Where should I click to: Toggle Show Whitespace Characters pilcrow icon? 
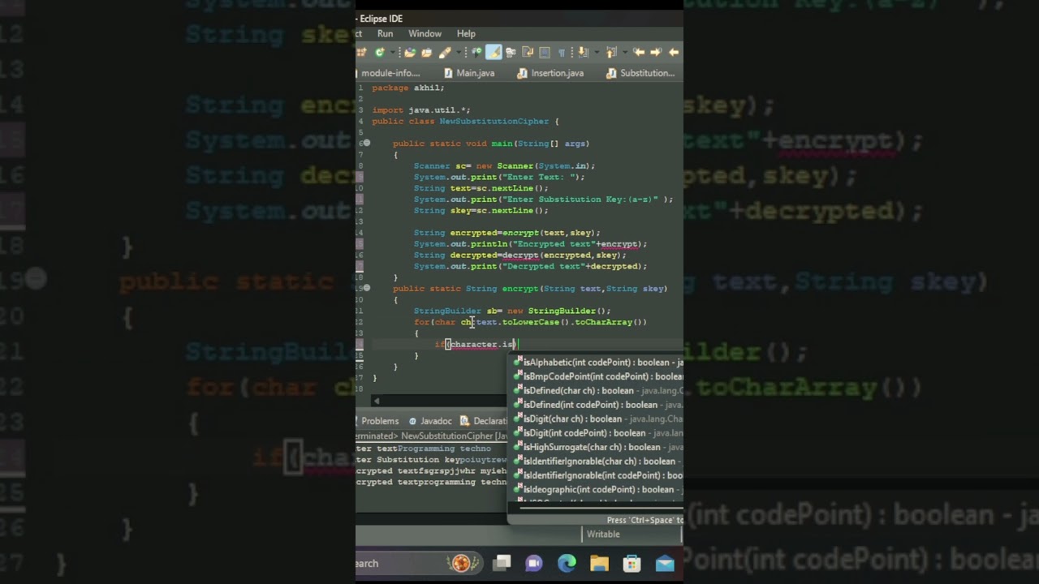pos(561,53)
